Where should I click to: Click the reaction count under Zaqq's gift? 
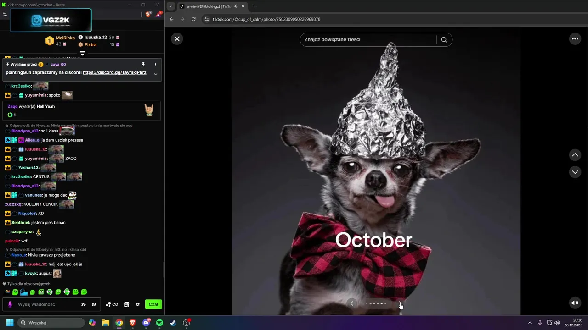[x=11, y=115]
